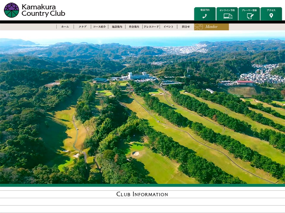Click the Club Information heading
The image size is (285, 213).
(x=142, y=194)
